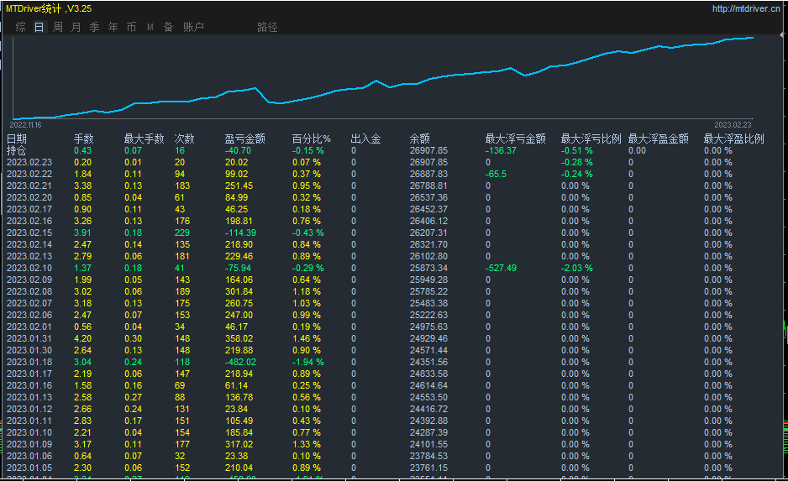
Task: Click the 日期 column header
Action: (x=17, y=139)
